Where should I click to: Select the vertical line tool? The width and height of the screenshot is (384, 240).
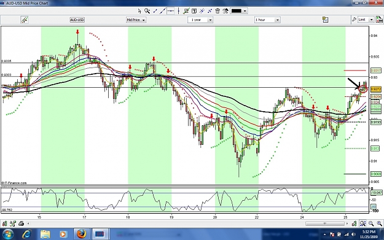[179, 11]
